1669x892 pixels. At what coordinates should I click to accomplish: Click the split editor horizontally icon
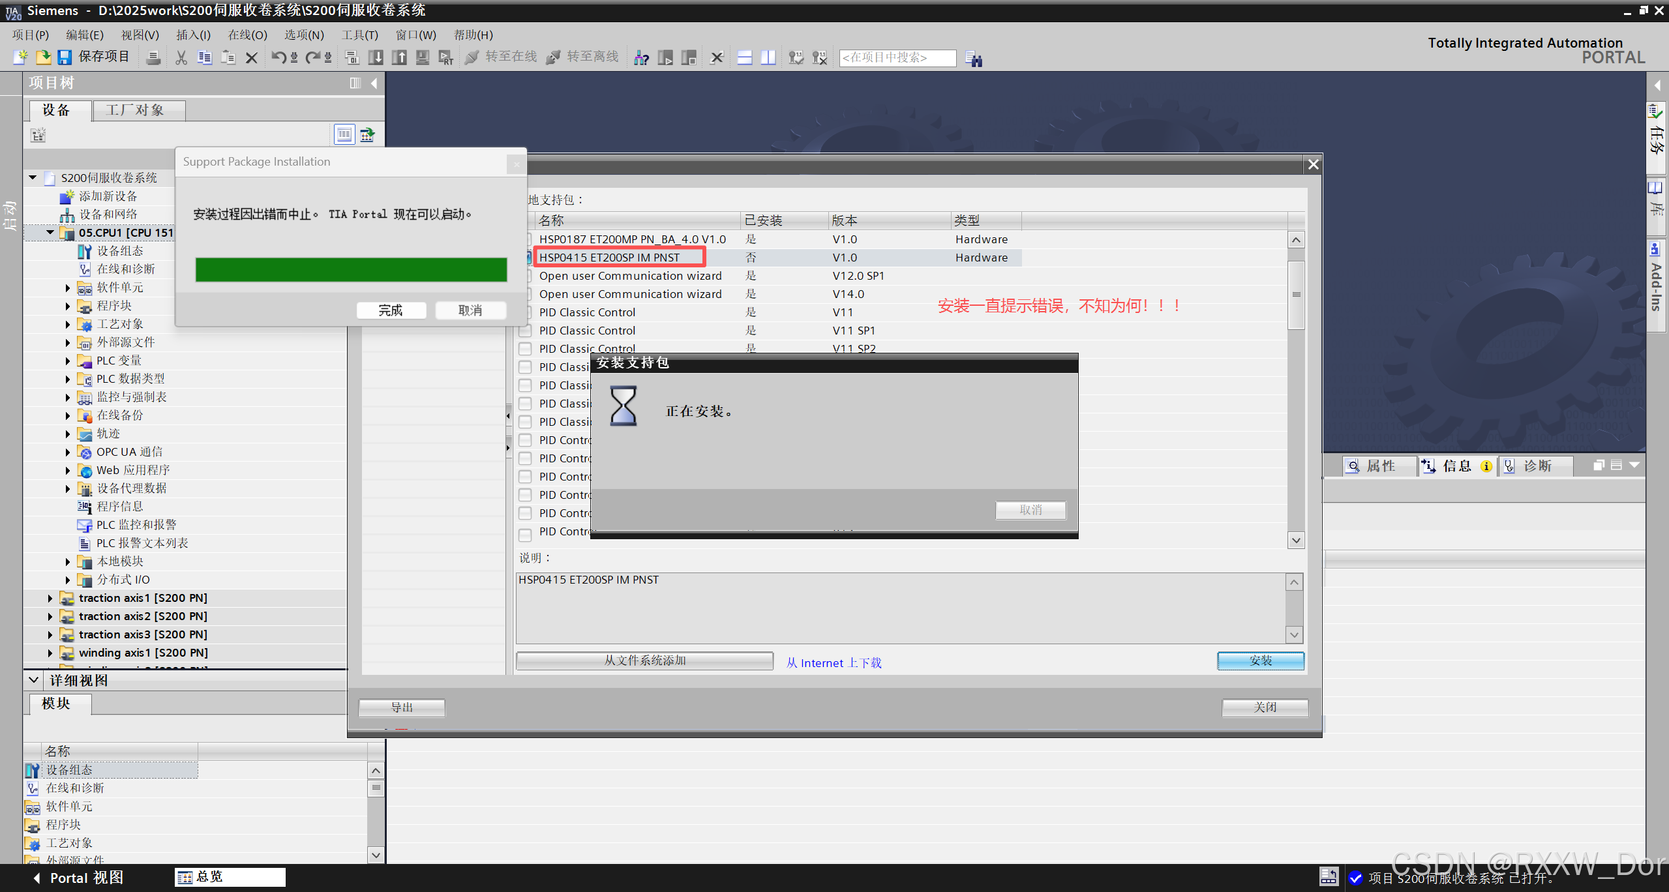[x=745, y=58]
